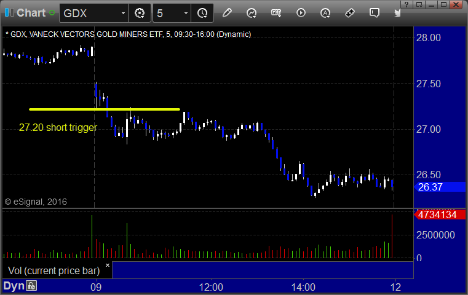Viewport: 468px width, 295px height.
Task: Click the blue 26.37 current price marker
Action: tap(440, 187)
